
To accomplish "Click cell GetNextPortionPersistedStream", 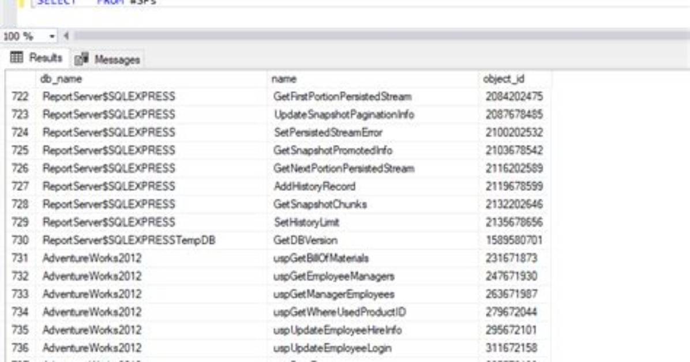I will pos(373,168).
